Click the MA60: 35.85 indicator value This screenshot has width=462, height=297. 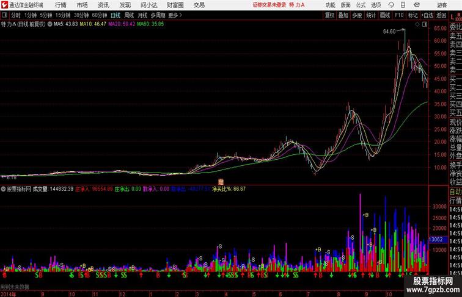pyautogui.click(x=150, y=24)
